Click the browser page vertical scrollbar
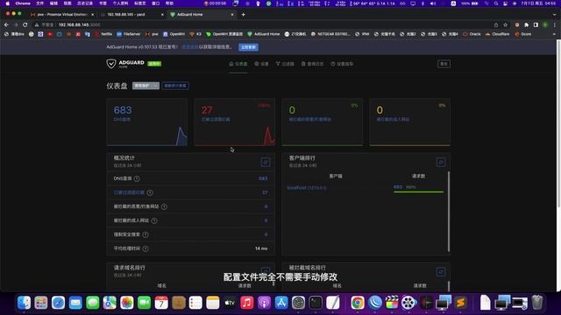 pos(558,123)
